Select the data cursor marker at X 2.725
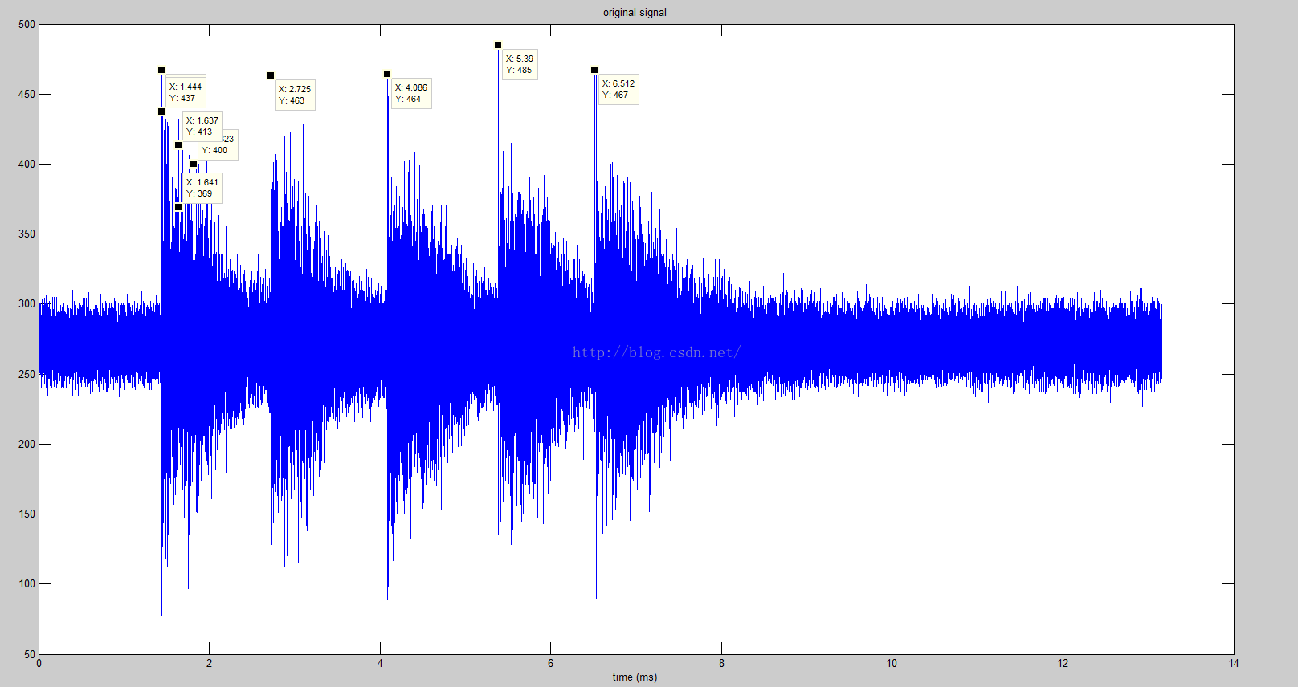 [271, 75]
